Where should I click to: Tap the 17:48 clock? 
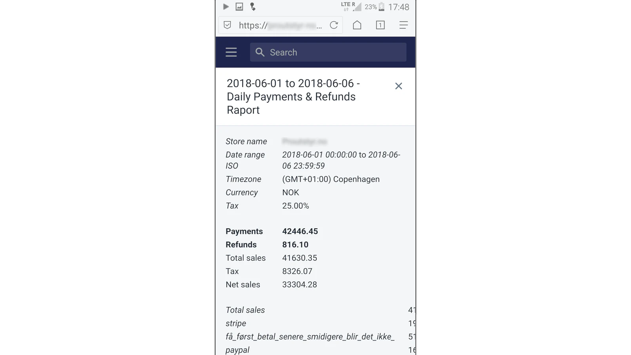click(399, 7)
